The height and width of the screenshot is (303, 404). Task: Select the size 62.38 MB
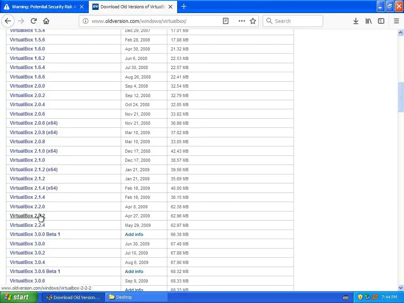coord(180,207)
